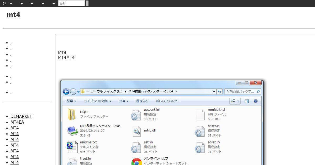The width and height of the screenshot is (315, 165).
Task: Click 新しいフォルダー in Explorer toolbar
Action: click(x=168, y=101)
